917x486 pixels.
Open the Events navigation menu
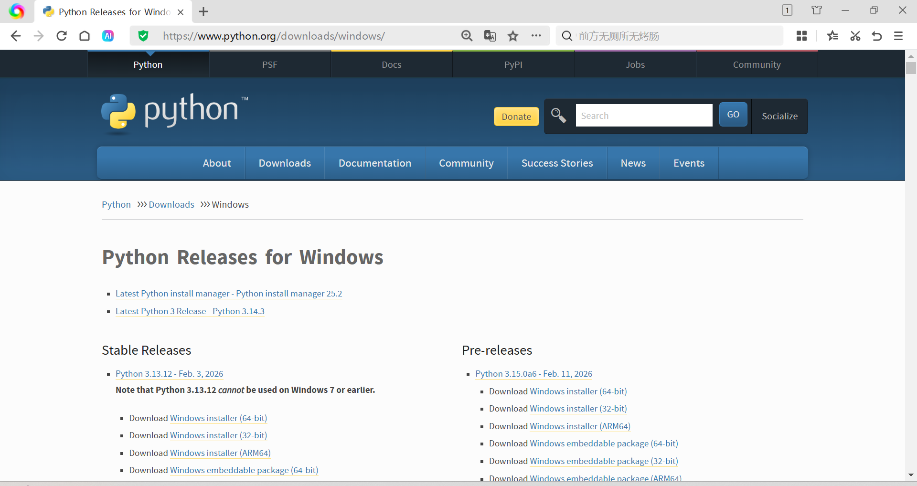point(689,163)
